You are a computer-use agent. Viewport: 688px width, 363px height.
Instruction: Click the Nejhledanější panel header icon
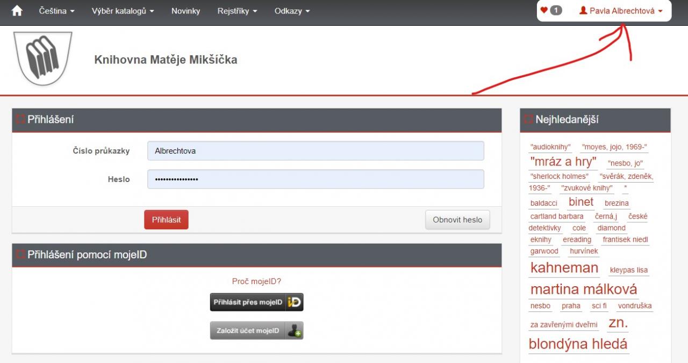point(528,120)
